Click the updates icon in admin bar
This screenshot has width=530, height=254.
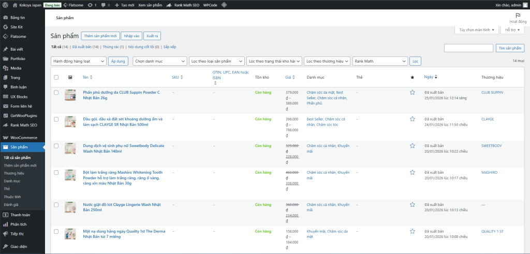tap(91, 4)
